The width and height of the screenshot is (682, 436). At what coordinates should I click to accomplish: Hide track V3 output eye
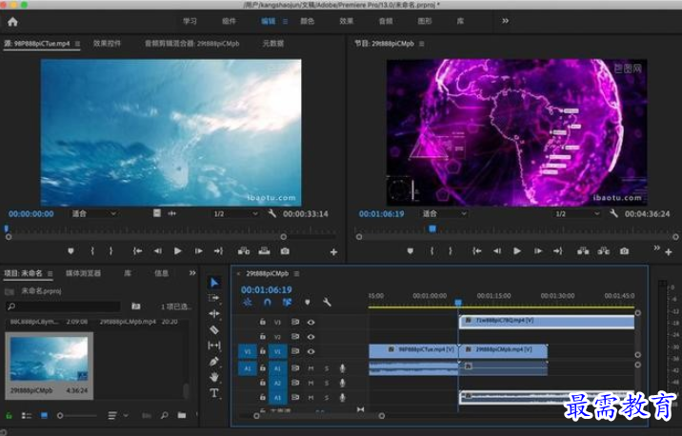(x=311, y=322)
